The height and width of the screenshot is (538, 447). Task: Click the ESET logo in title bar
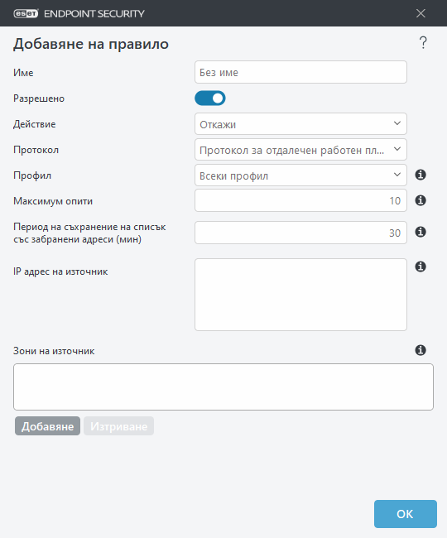26,13
